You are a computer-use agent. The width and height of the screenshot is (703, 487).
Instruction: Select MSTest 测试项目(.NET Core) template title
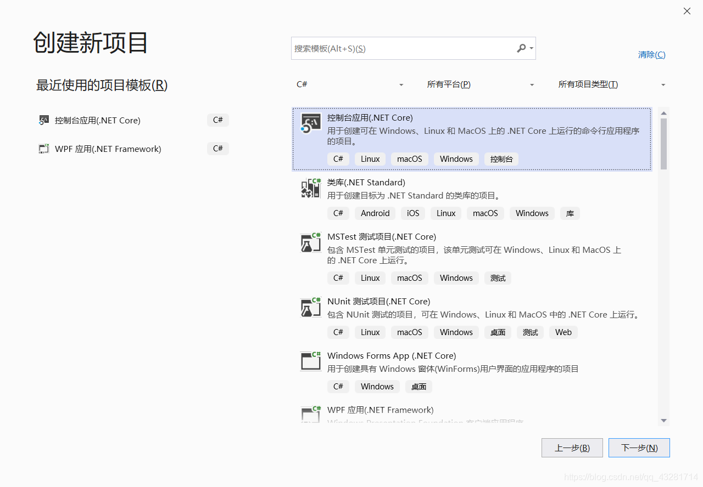pos(382,236)
